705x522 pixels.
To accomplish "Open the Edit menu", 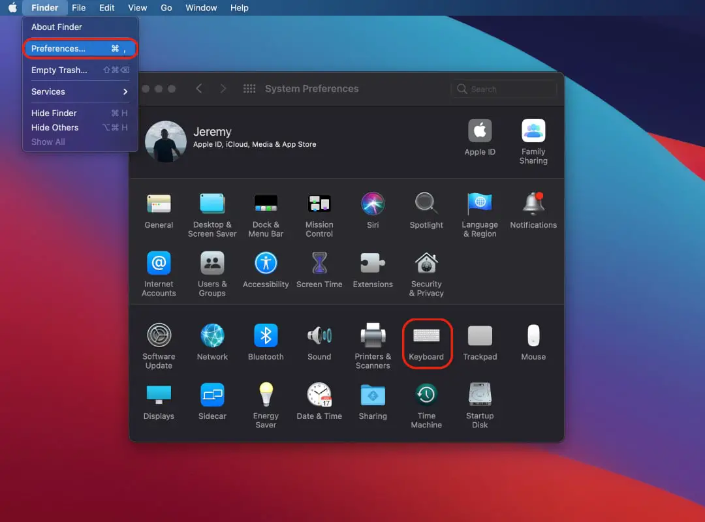I will click(x=106, y=8).
